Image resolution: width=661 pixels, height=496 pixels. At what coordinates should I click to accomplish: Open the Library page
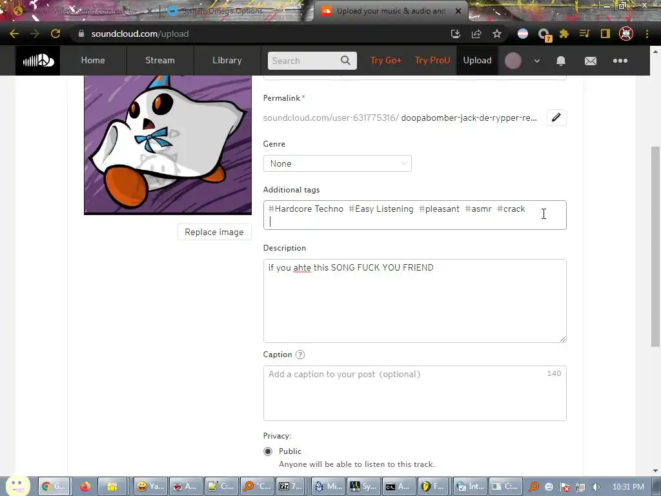point(227,60)
